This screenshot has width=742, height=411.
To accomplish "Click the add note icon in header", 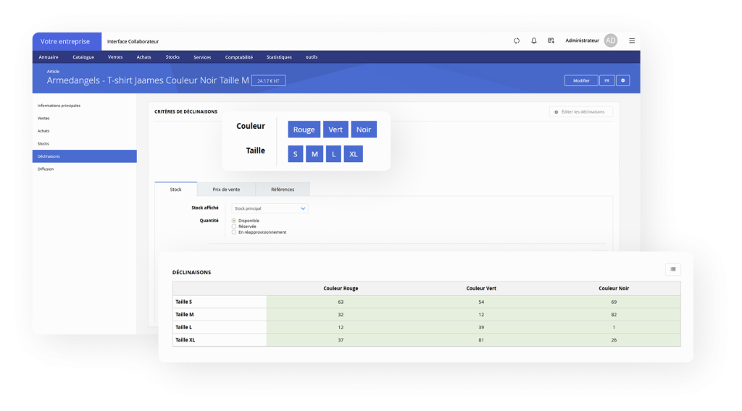I will pos(551,41).
